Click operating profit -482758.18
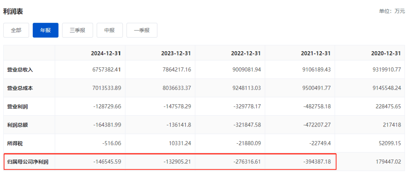The width and height of the screenshot is (406, 175). pos(317,106)
